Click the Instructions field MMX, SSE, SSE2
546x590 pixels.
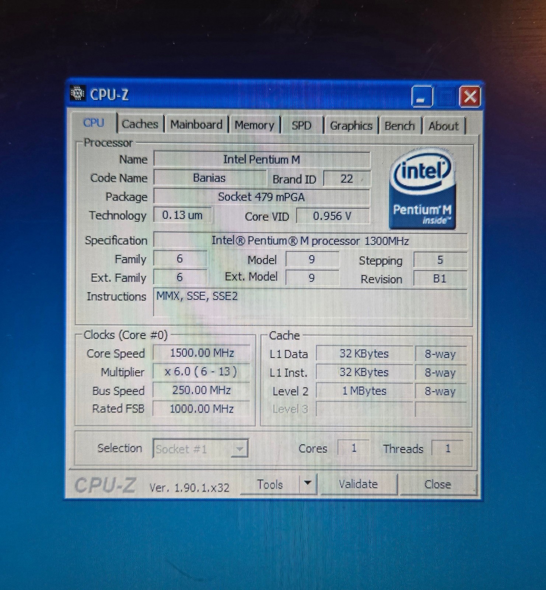310,302
